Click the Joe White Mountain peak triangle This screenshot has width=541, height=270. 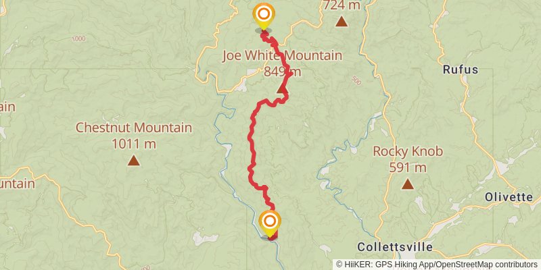(x=281, y=90)
